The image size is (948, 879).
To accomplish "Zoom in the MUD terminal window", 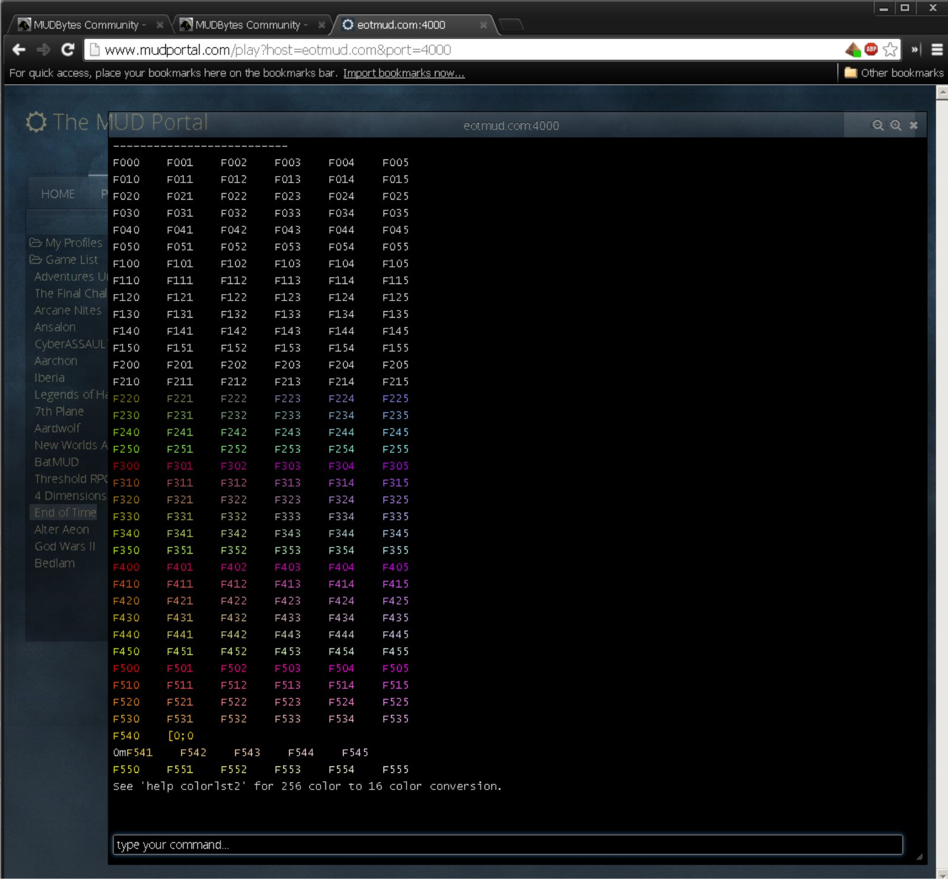I will (896, 125).
